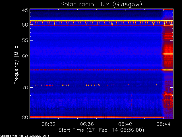Select the 80 frequency axis label

point(25,117)
